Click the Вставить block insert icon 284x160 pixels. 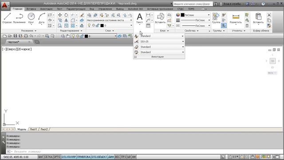click(x=160, y=18)
